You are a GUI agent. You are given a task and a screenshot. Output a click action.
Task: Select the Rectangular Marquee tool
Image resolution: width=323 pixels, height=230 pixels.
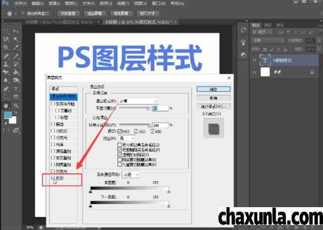coord(6,31)
